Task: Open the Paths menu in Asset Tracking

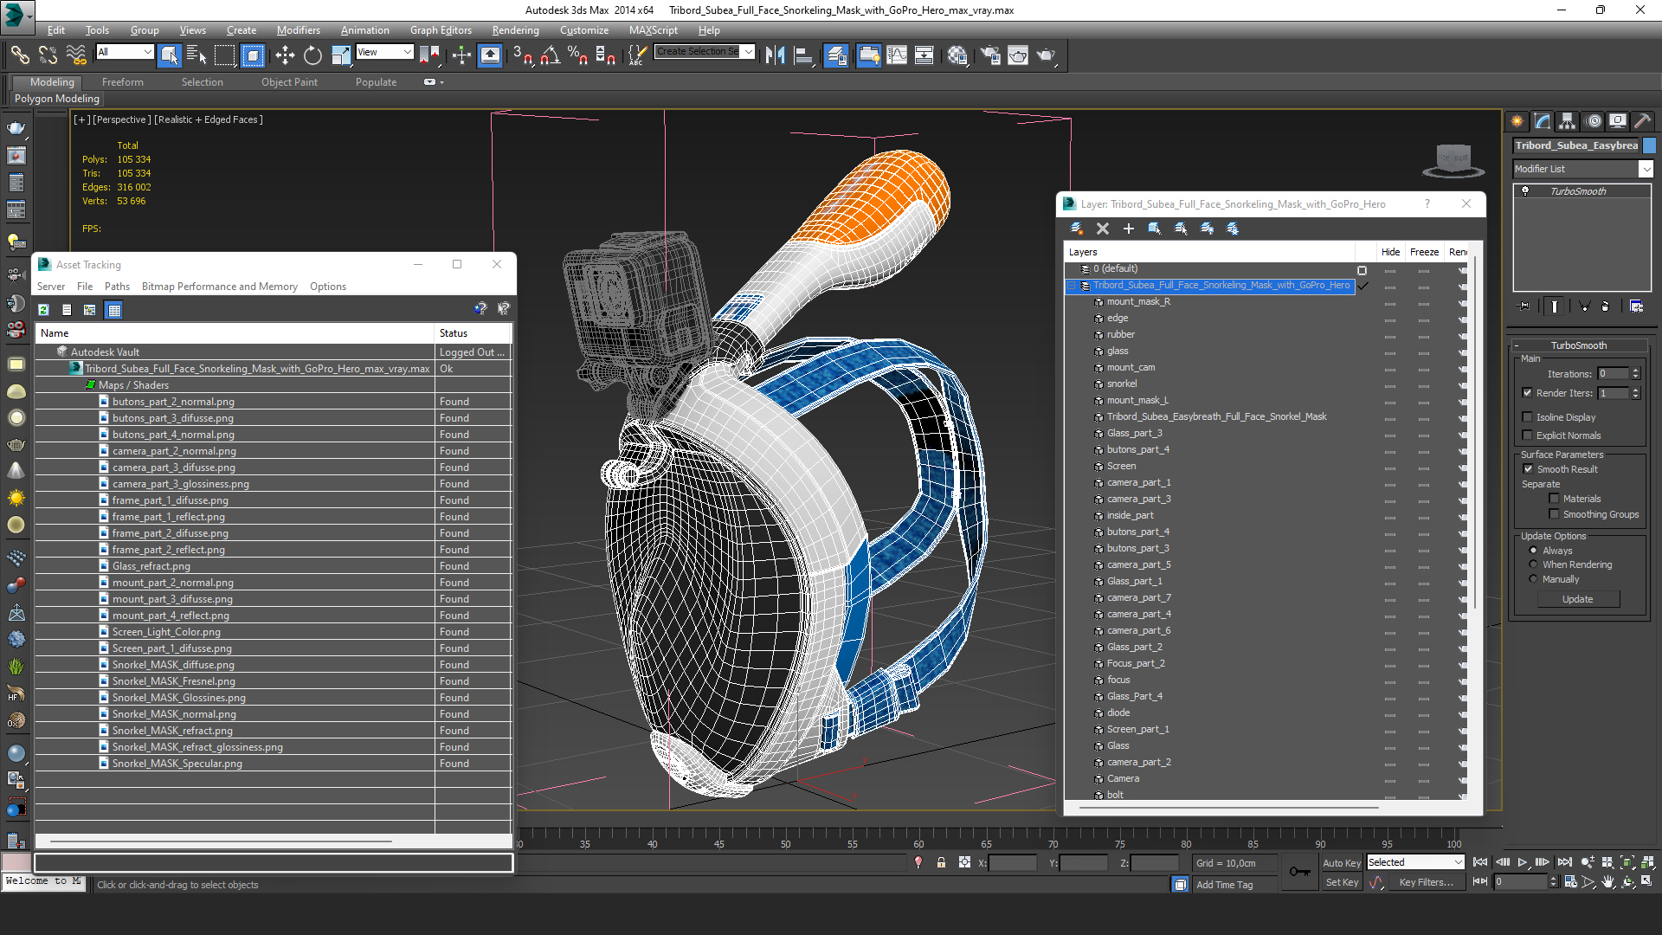Action: pyautogui.click(x=117, y=287)
